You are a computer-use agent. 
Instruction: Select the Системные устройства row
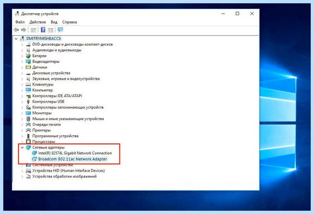pos(52,165)
